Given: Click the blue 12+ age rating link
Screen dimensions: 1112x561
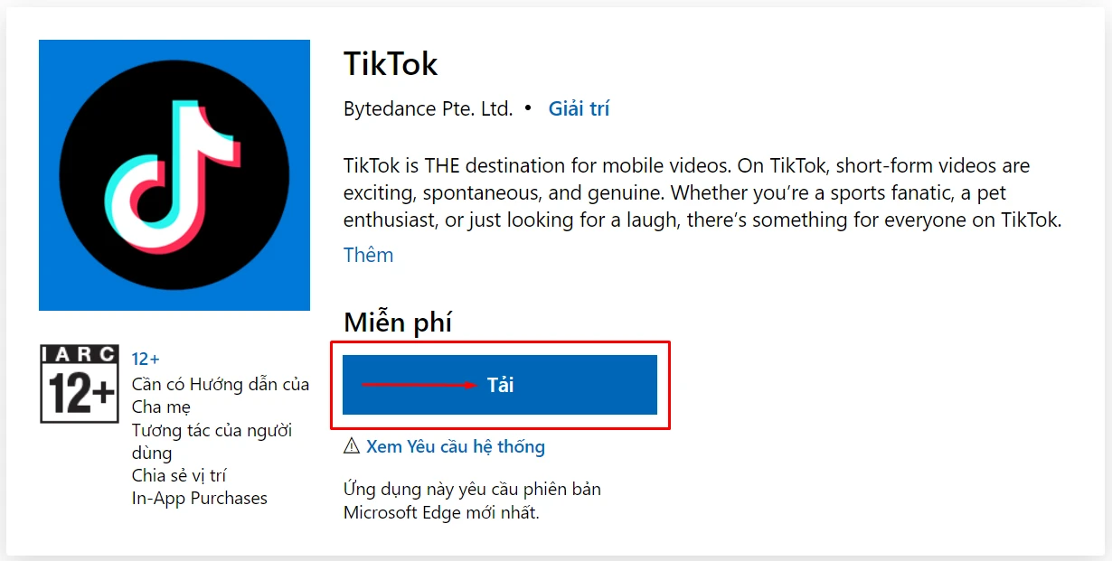Looking at the screenshot, I should pyautogui.click(x=146, y=359).
